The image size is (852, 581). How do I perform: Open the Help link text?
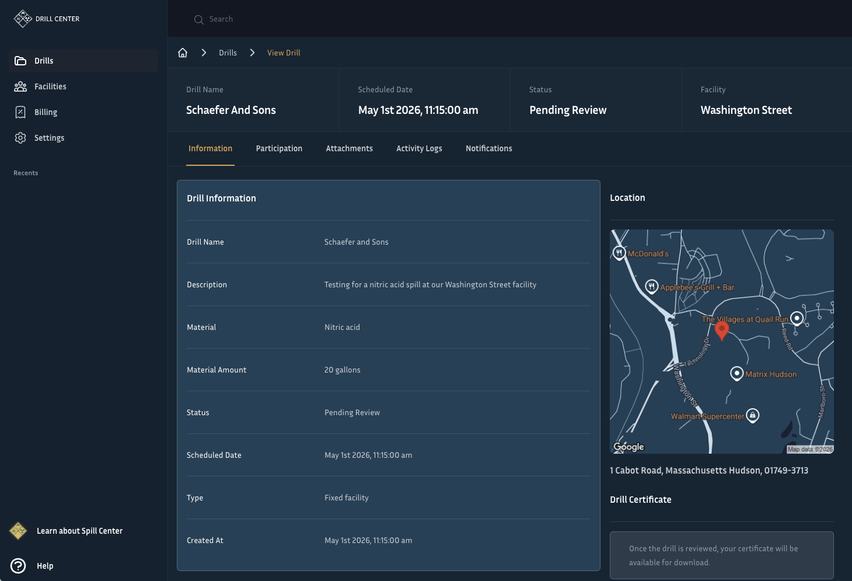pyautogui.click(x=45, y=566)
